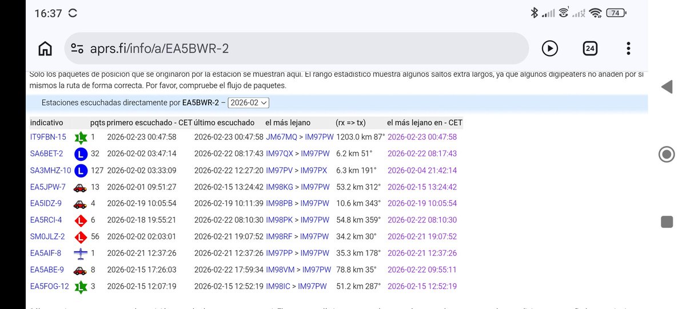Image resolution: width=686 pixels, height=309 pixels.
Task: Open station link EA5RCI-4
Action: 46,220
